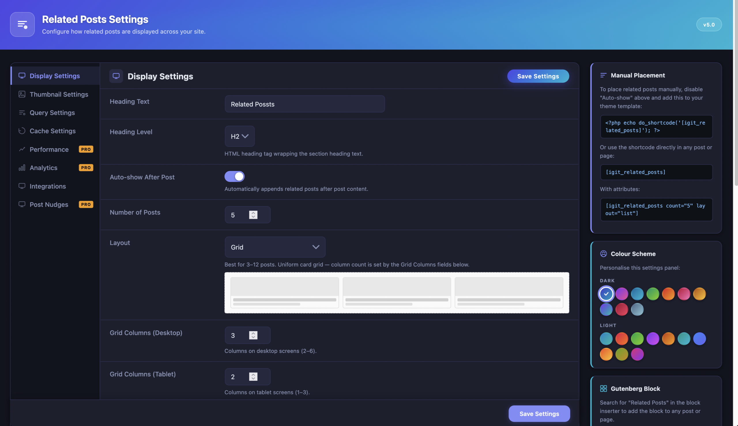
Task: Click the top Save Settings button
Action: 538,76
